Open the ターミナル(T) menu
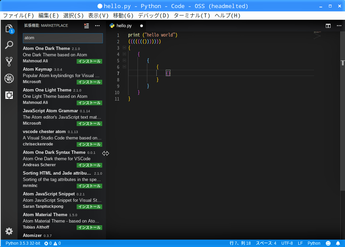 coord(192,15)
